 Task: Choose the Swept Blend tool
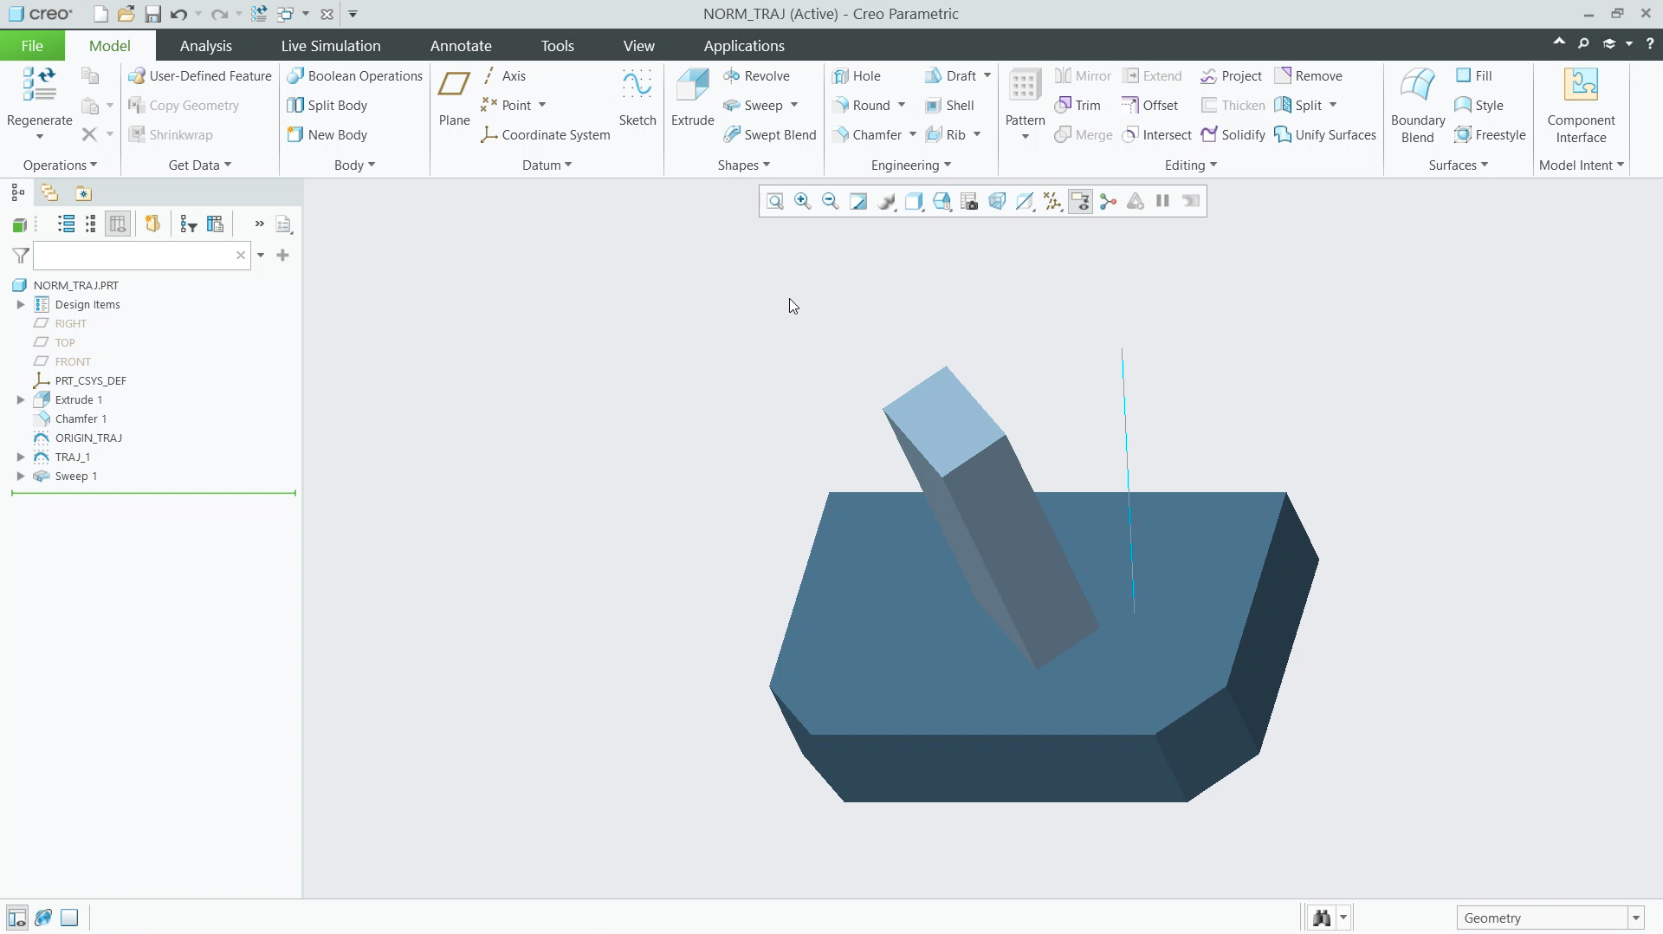tap(770, 135)
